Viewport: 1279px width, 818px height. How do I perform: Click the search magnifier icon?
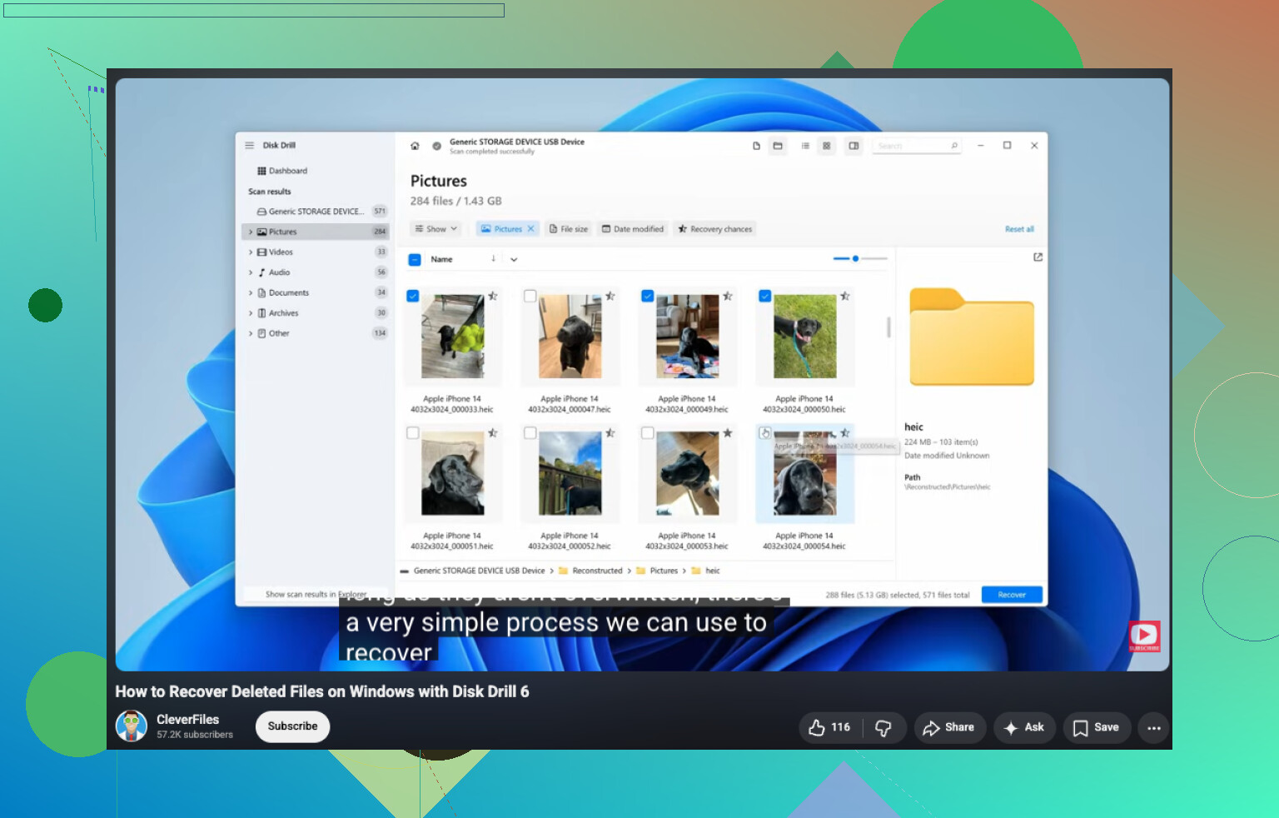[954, 146]
